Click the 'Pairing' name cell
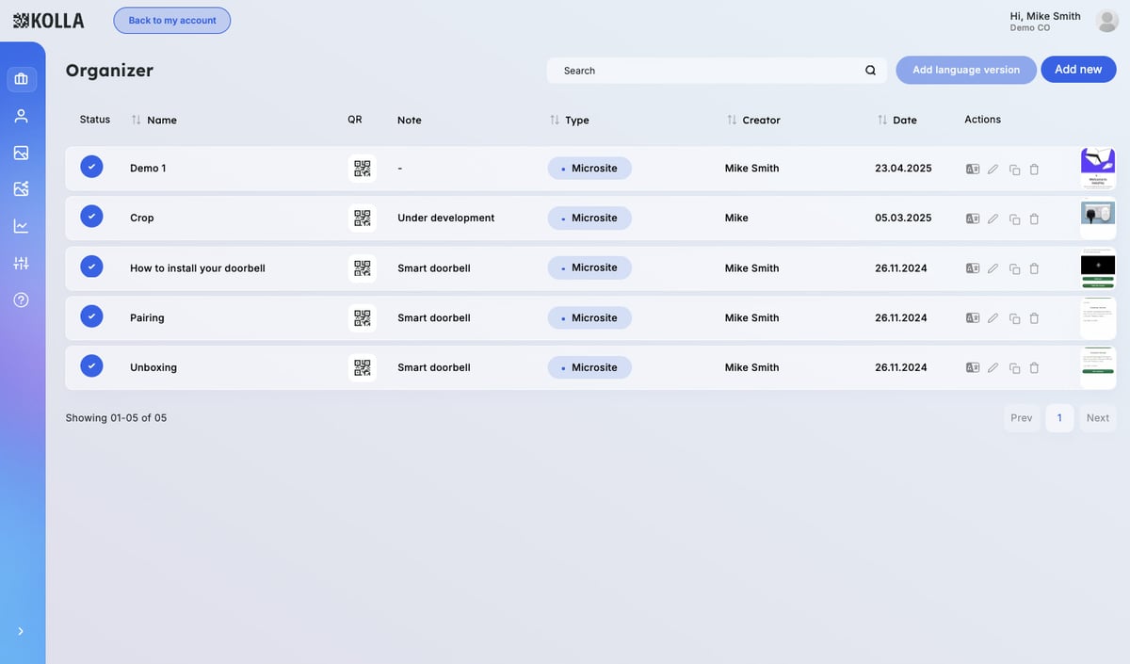The width and height of the screenshot is (1130, 664). coord(147,318)
